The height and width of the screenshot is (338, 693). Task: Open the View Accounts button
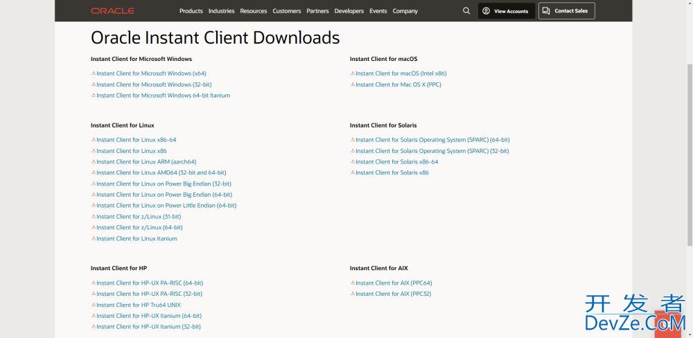point(507,11)
